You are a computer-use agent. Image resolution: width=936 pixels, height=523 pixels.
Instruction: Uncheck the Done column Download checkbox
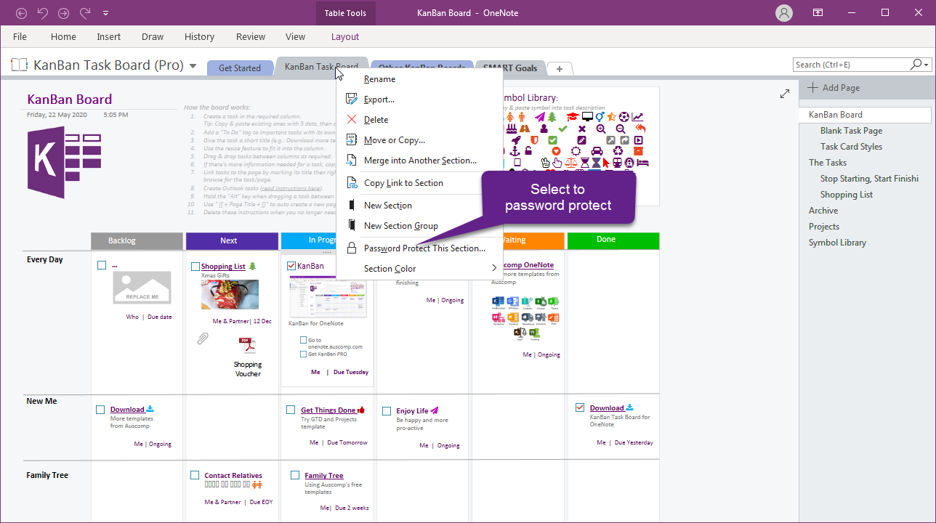click(x=579, y=408)
